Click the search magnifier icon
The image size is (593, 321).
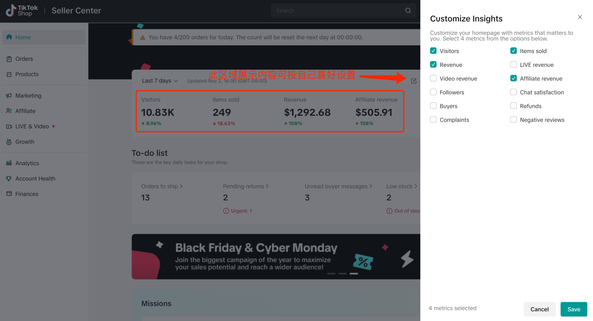pos(408,11)
